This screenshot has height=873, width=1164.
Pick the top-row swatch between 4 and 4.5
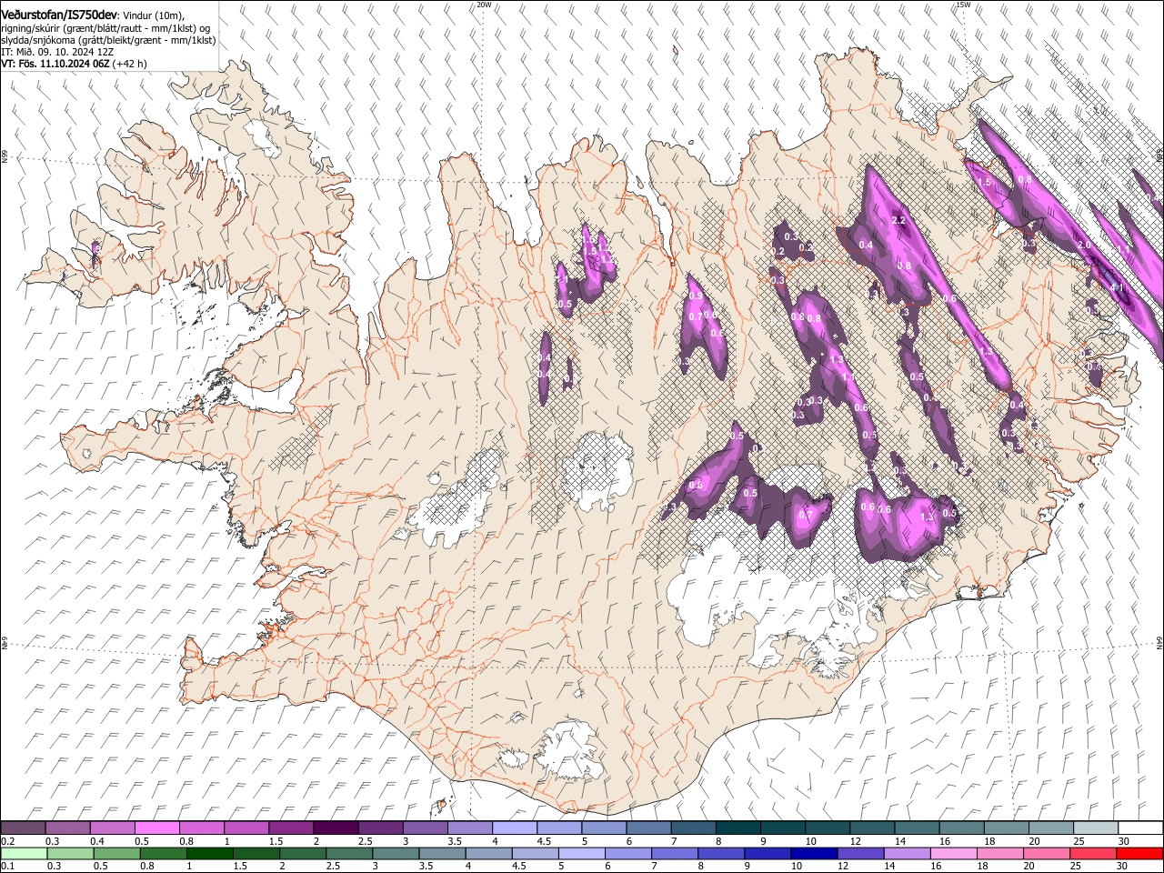click(x=514, y=828)
